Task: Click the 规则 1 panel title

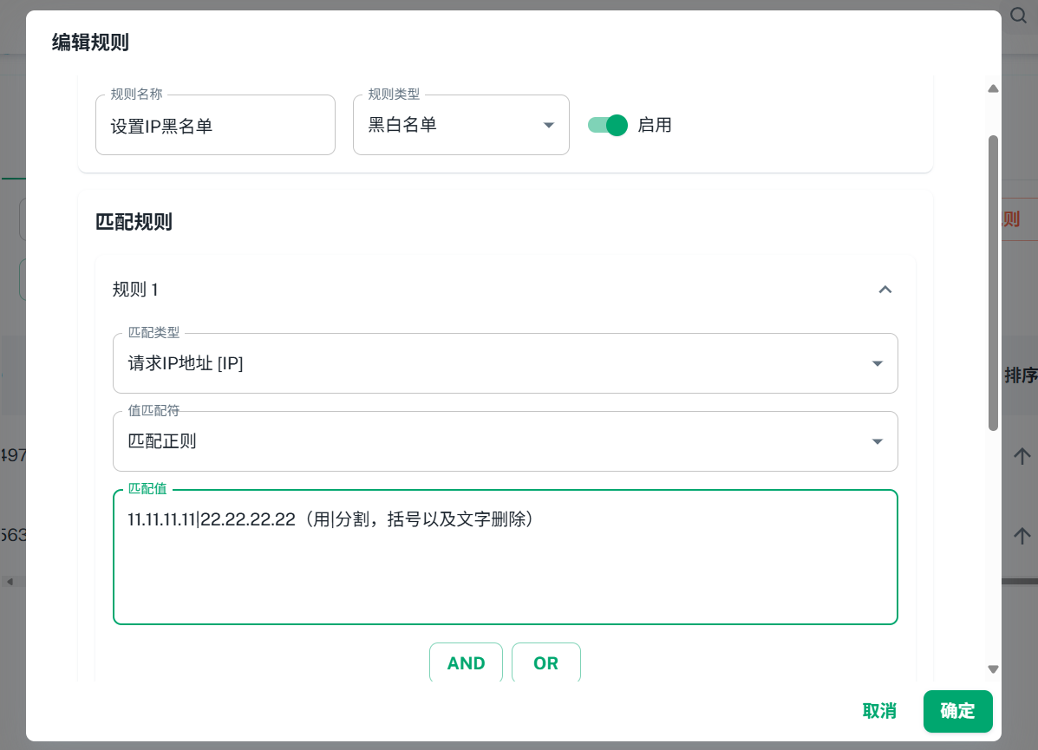Action: [x=135, y=290]
